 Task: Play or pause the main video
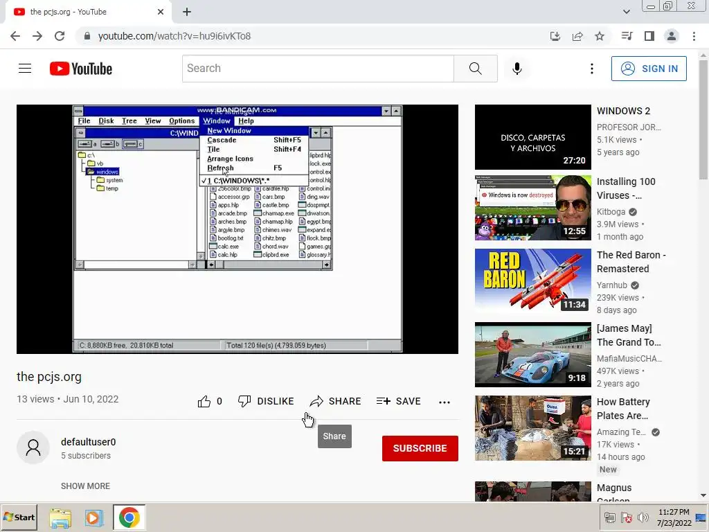237,229
